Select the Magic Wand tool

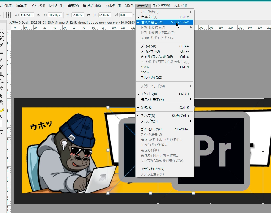2,38
